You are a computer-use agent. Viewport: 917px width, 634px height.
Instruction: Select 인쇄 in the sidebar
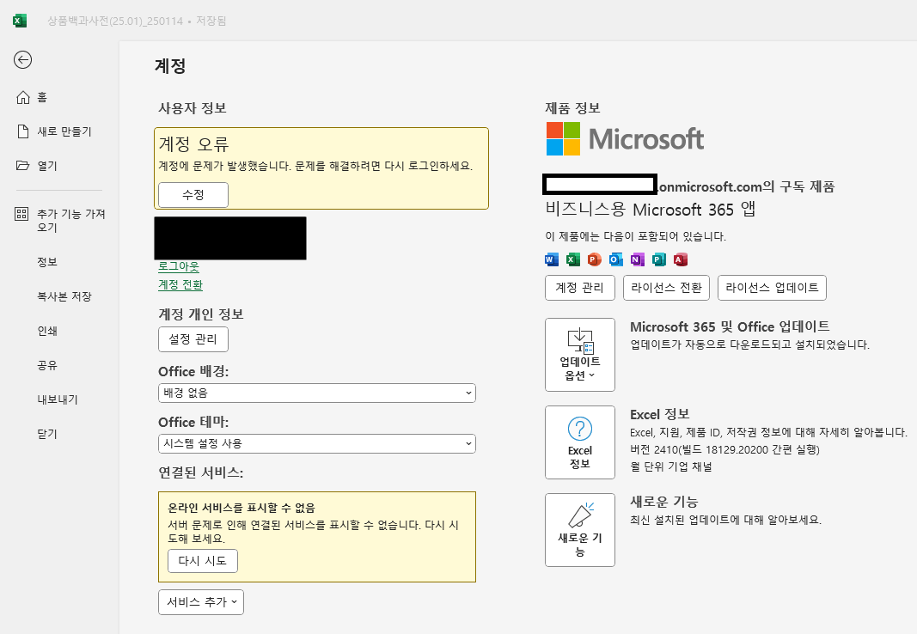(x=47, y=331)
